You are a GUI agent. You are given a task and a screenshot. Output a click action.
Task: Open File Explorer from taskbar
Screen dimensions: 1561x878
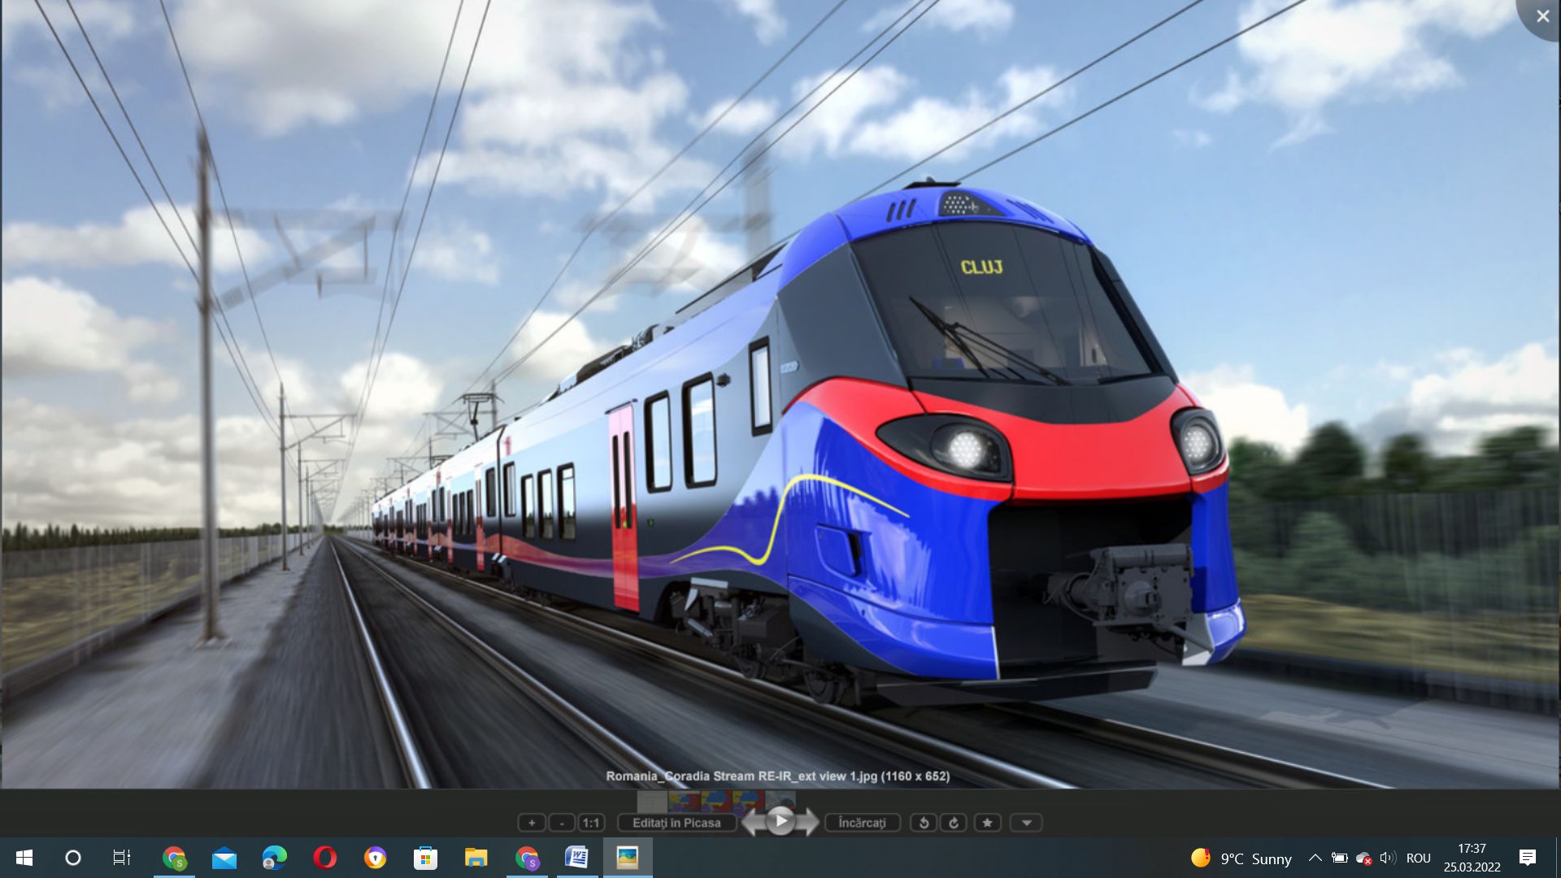coord(476,858)
